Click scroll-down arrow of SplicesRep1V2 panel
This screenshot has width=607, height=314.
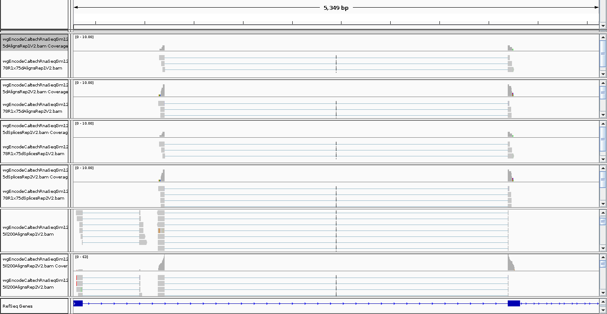(x=603, y=159)
